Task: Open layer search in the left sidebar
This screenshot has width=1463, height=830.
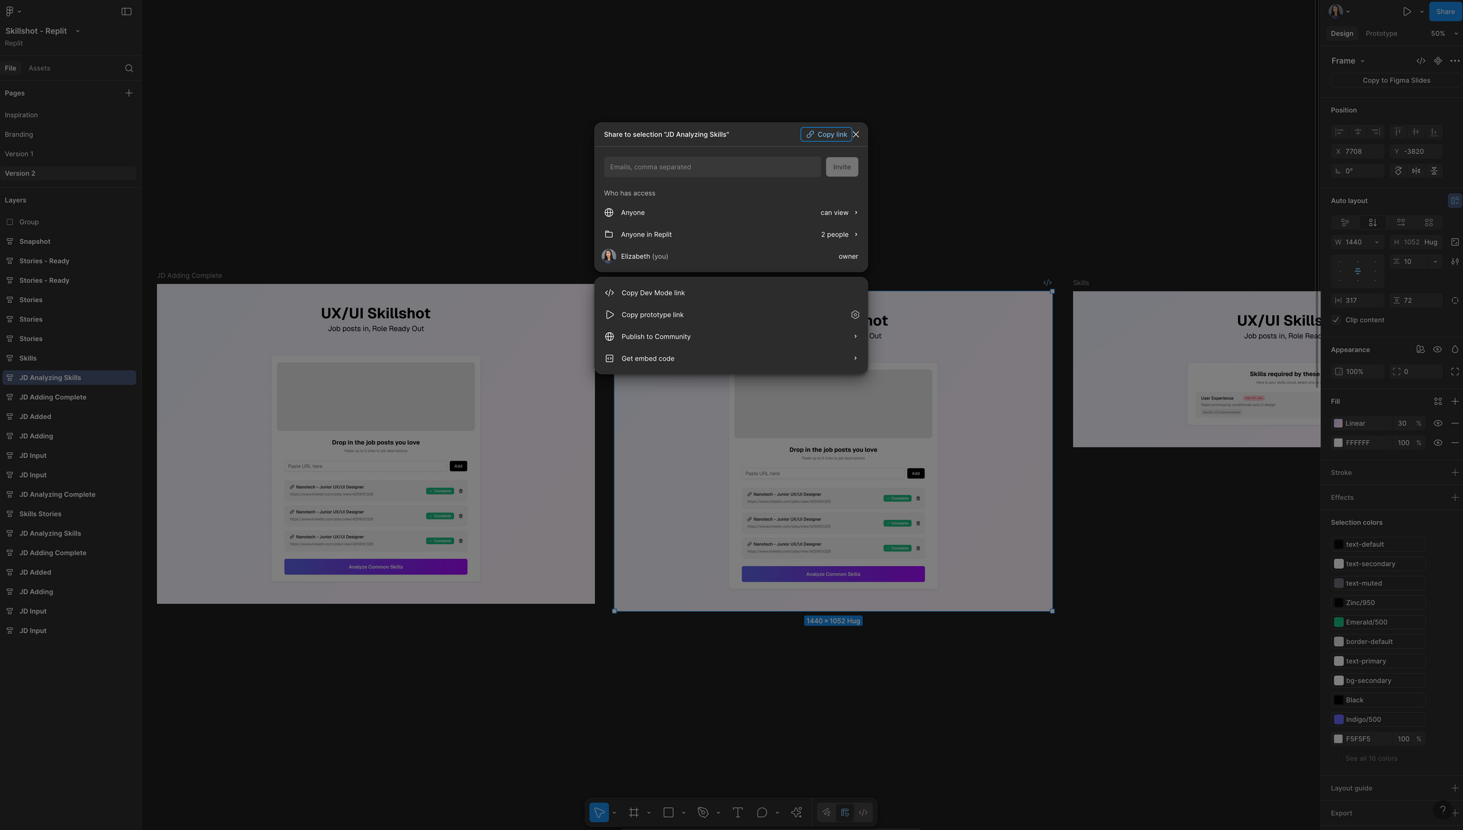Action: 129,68
